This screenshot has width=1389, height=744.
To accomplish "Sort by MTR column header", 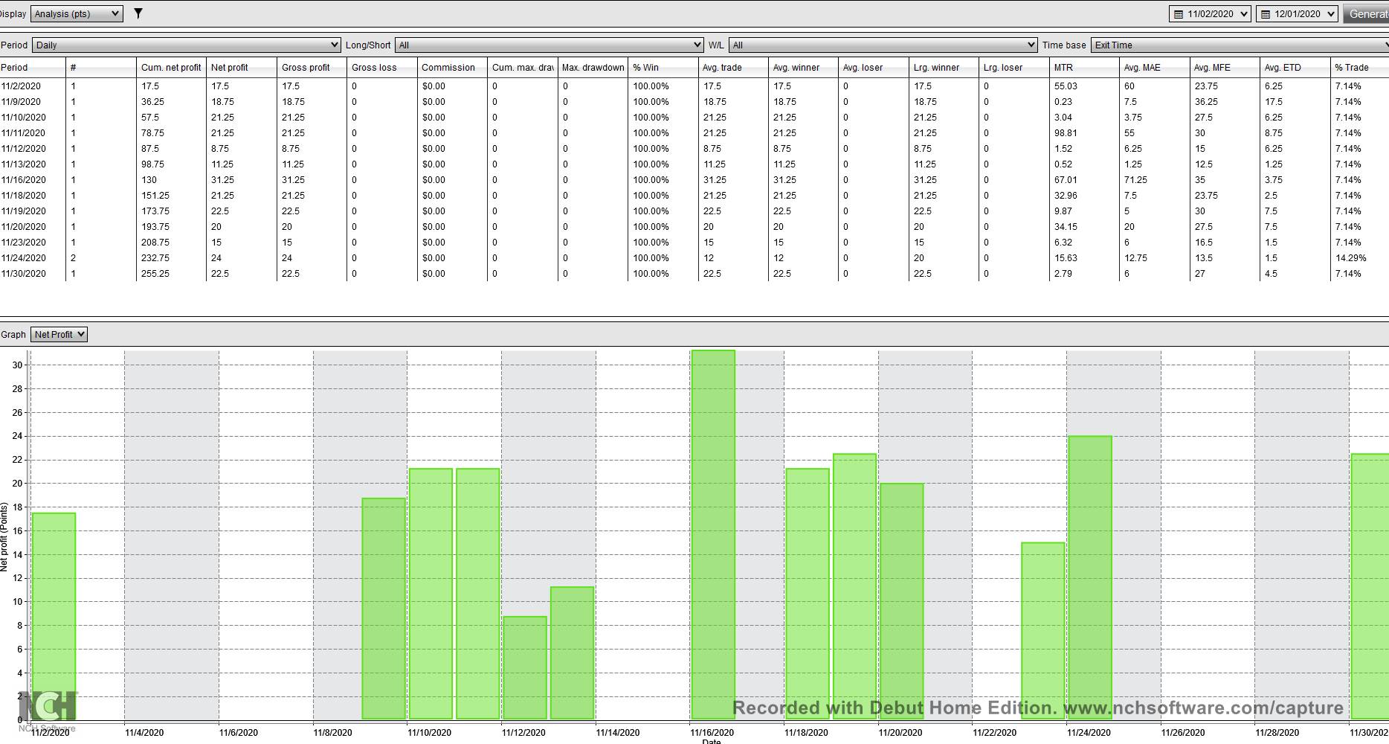I will tap(1085, 67).
